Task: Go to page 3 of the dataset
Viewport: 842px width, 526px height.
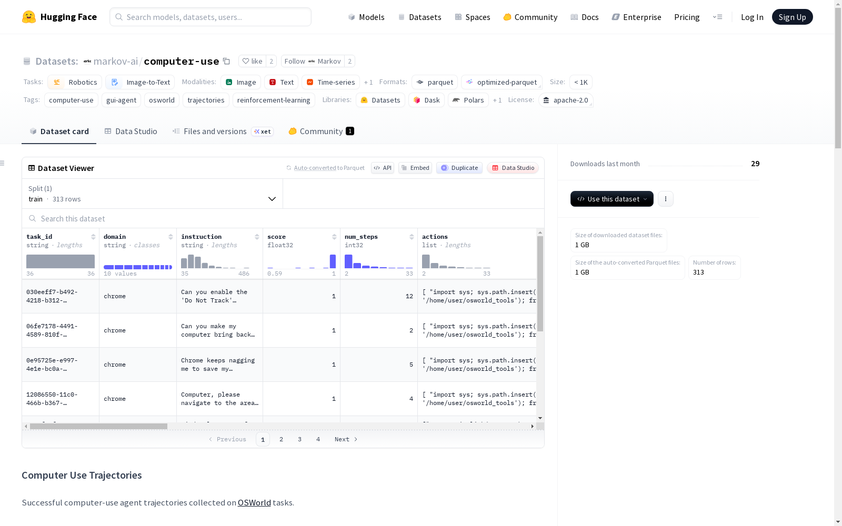Action: [299, 439]
